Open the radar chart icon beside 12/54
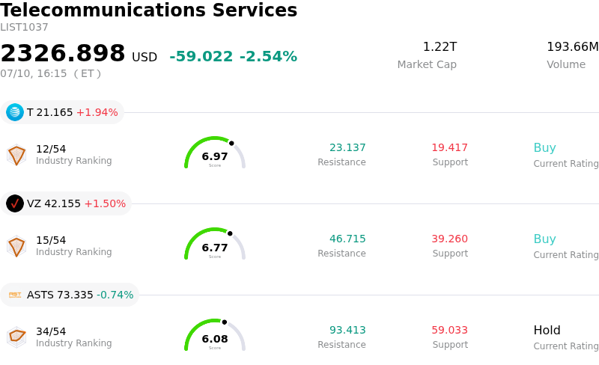 point(16,155)
